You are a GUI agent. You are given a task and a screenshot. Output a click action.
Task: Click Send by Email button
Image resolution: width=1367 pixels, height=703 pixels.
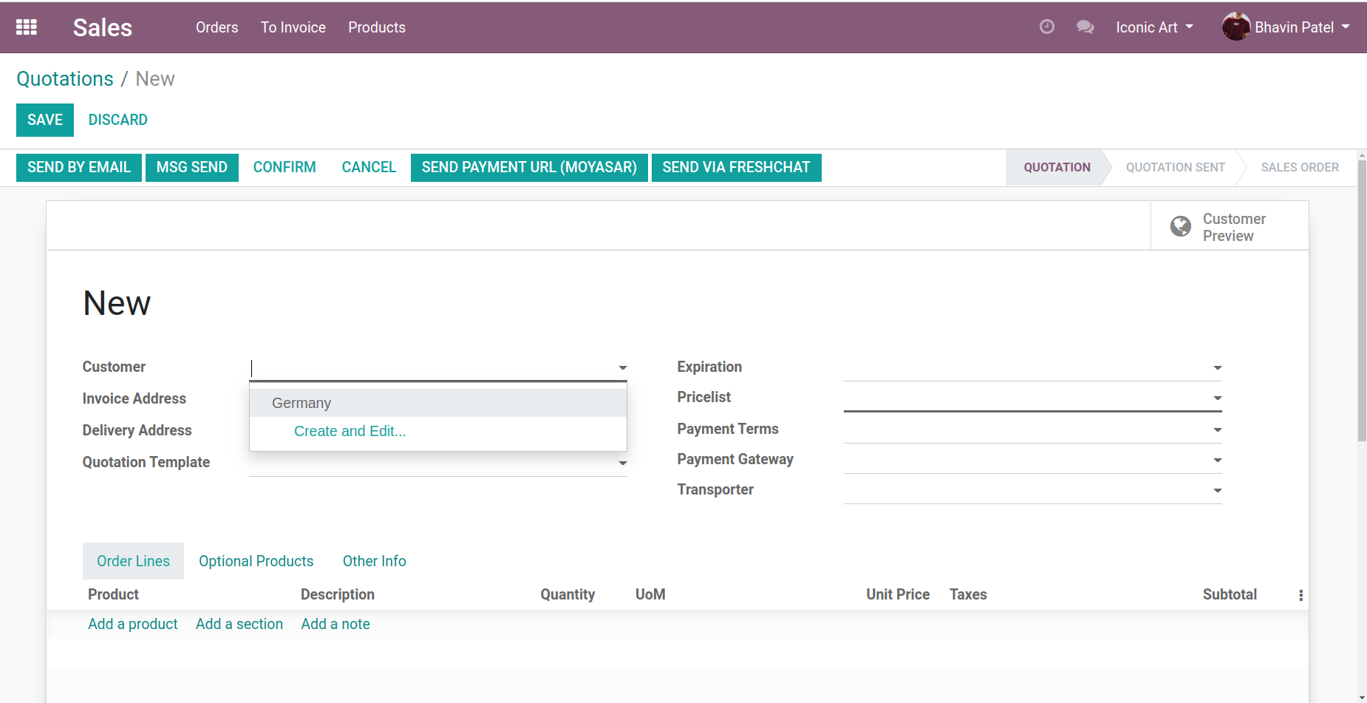click(79, 167)
